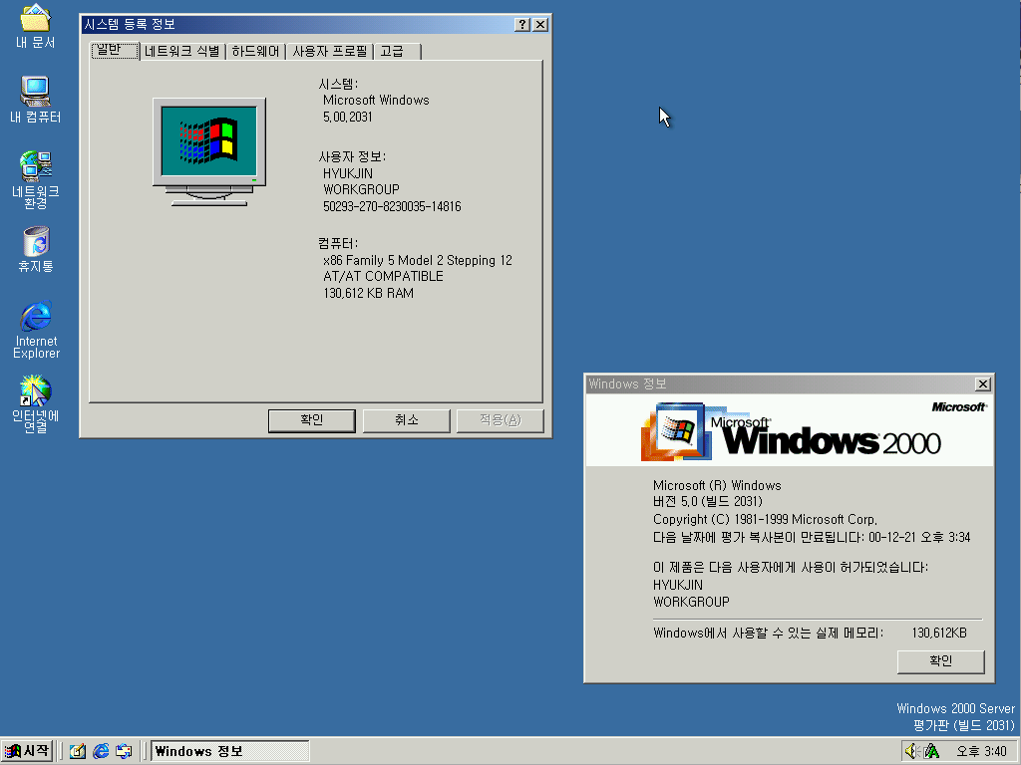
Task: Click the 시스템 등록 정보 title bar
Action: pos(296,24)
